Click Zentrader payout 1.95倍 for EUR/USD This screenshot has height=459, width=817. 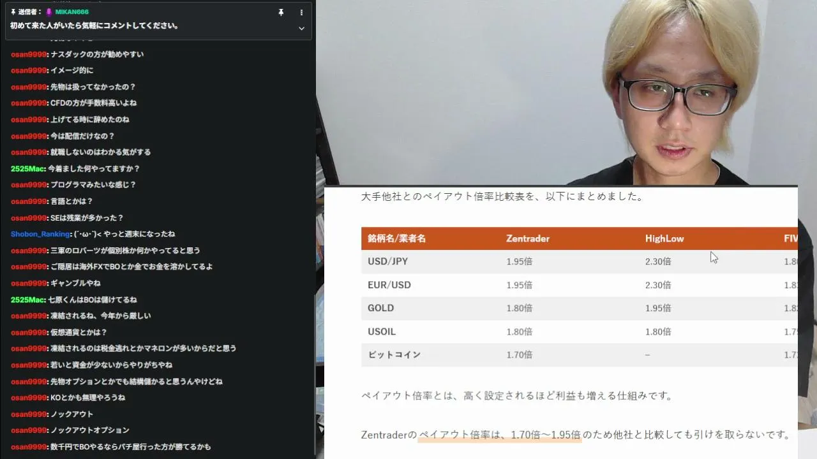click(x=519, y=285)
